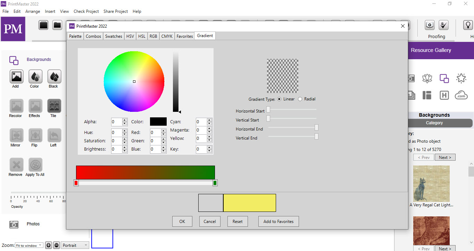Viewport: 474px width, 251px height.
Task: Increase the Cyan value with up arrow
Action: [209, 120]
